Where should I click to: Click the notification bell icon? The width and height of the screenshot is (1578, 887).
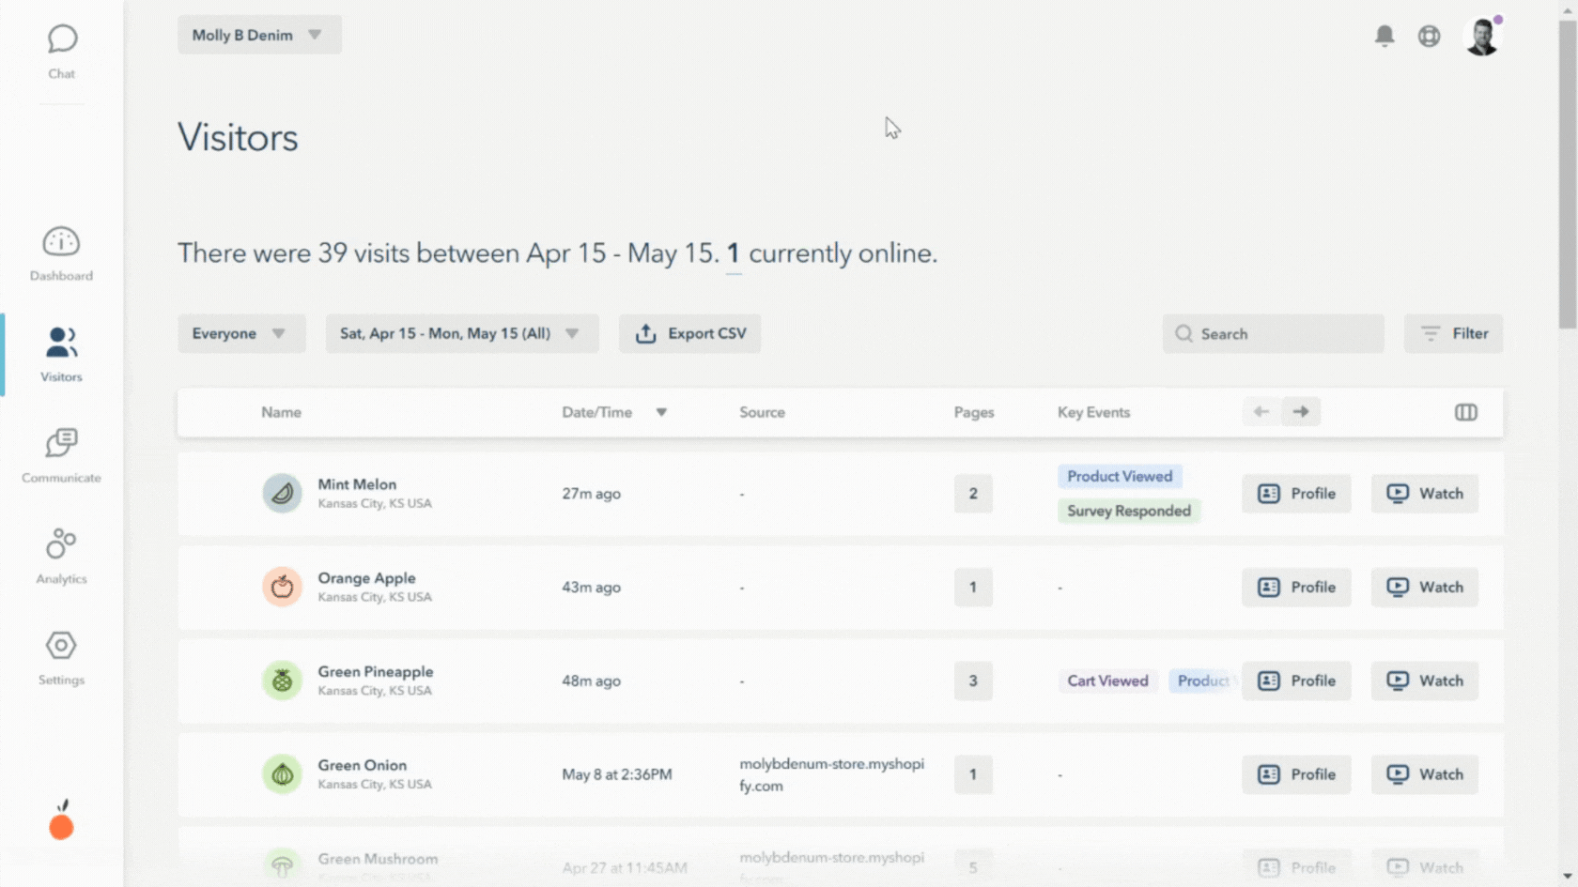1384,36
